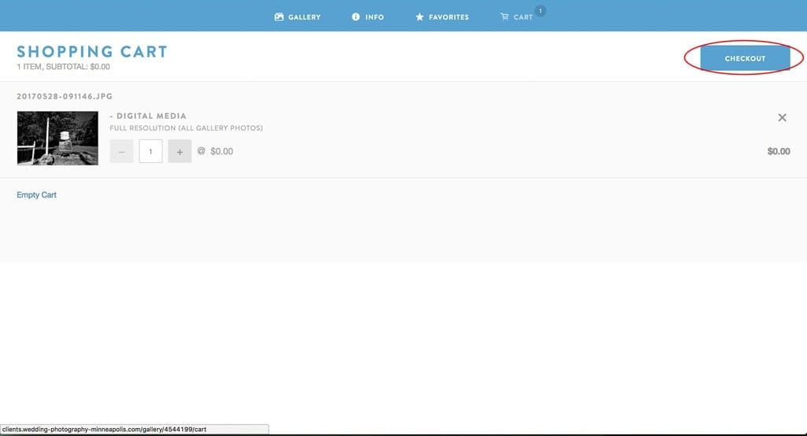Click the Checkout button
807x436 pixels.
pos(746,58)
